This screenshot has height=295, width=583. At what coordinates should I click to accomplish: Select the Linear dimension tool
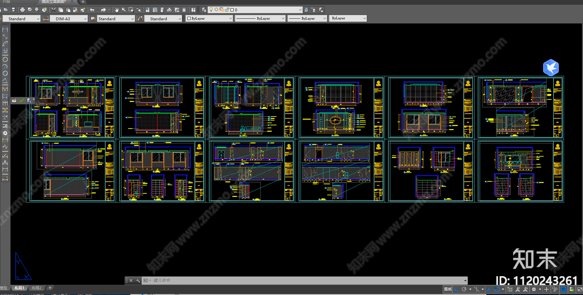click(x=5, y=29)
